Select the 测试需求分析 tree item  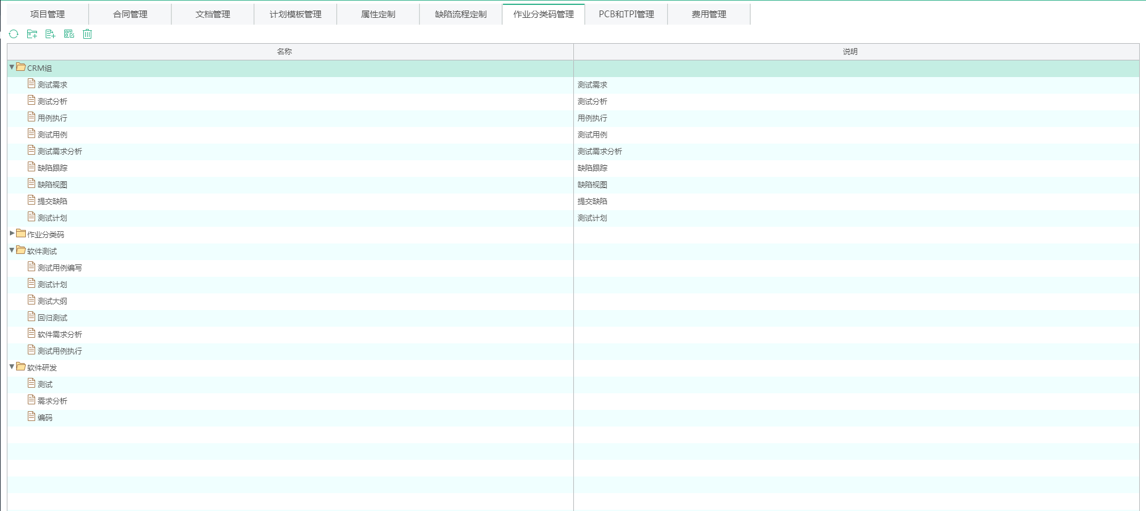click(59, 151)
